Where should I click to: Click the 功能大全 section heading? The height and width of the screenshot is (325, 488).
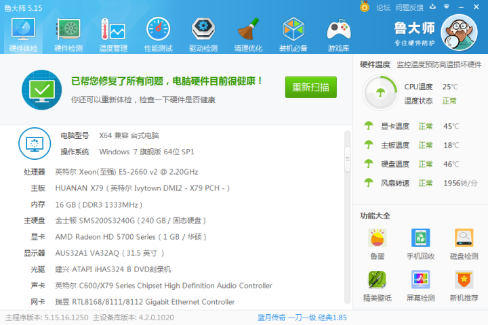[x=375, y=215]
